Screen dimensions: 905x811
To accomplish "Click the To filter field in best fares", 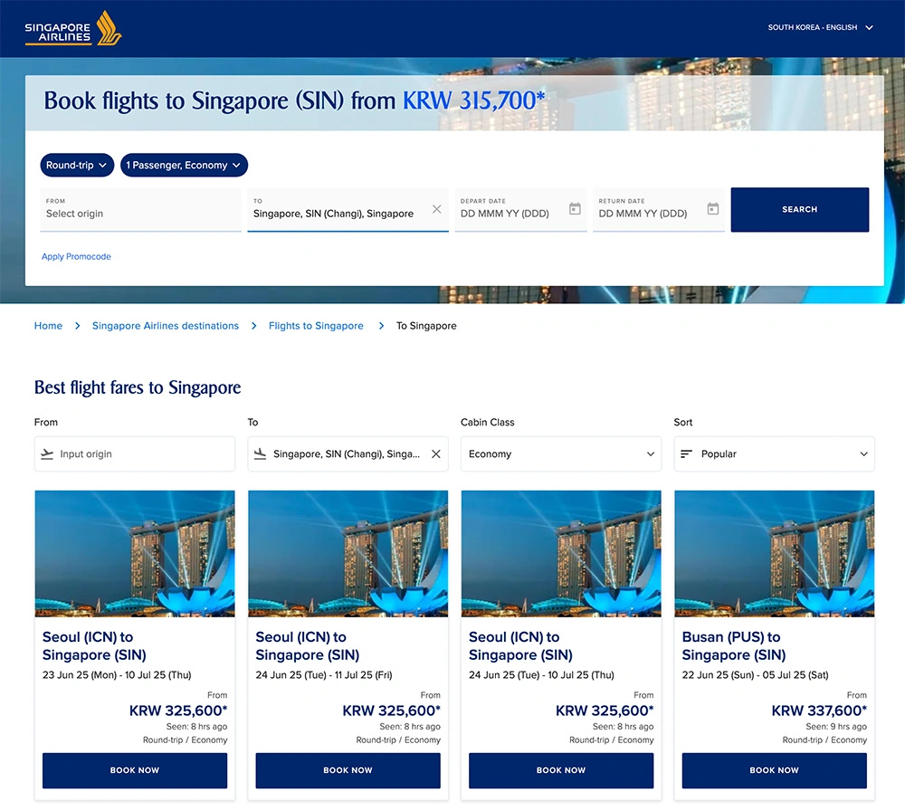I will tap(348, 453).
